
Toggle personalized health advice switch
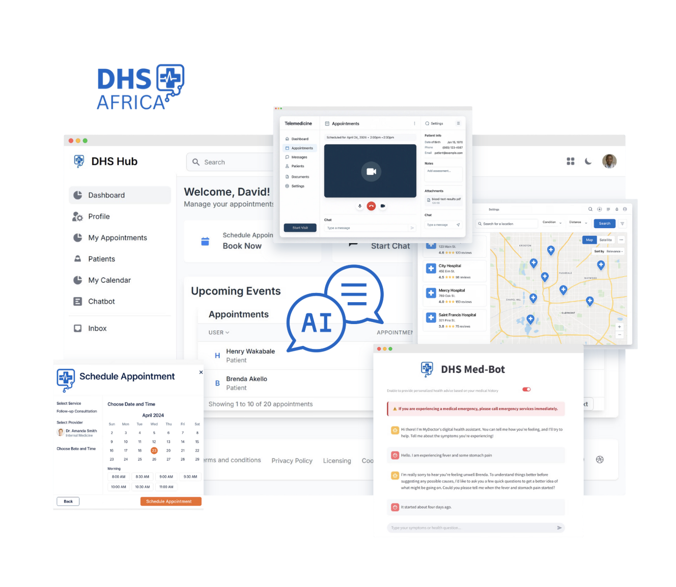coord(526,389)
